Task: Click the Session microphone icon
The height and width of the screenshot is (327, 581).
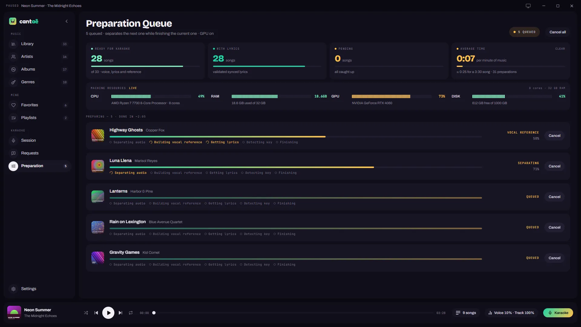Action: pyautogui.click(x=13, y=141)
